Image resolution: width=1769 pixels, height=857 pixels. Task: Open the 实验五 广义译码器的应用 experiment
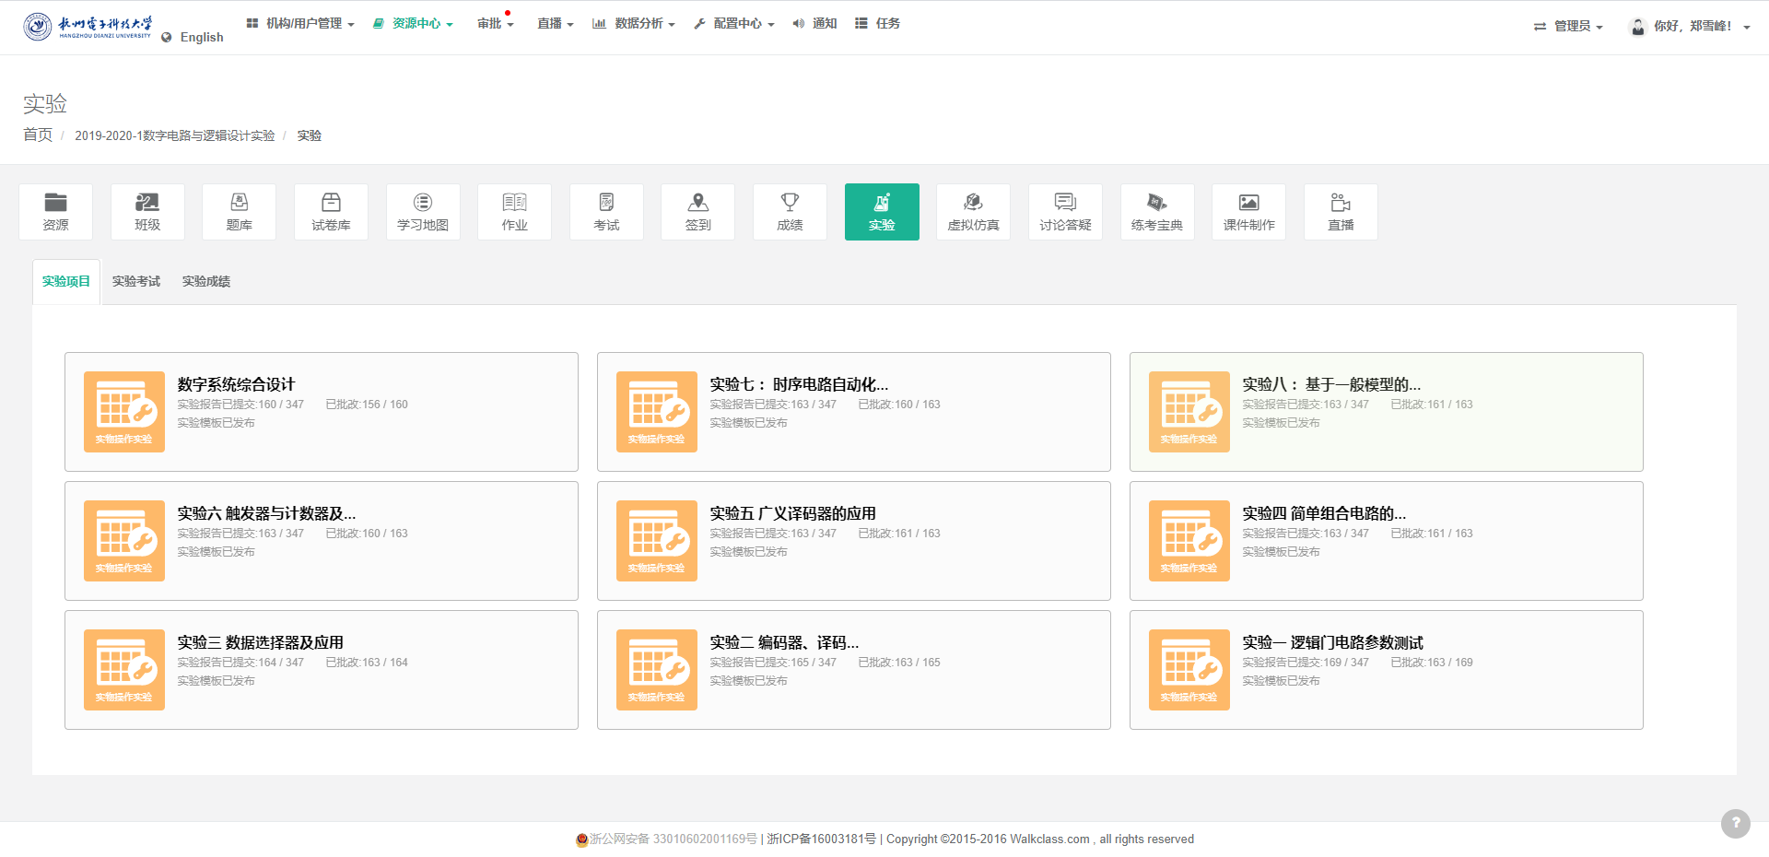(792, 514)
